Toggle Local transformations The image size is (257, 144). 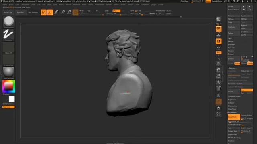(x=218, y=42)
